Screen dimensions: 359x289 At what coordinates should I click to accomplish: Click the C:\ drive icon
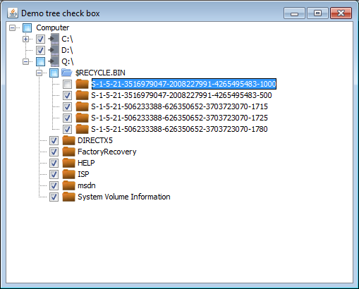[x=54, y=39]
